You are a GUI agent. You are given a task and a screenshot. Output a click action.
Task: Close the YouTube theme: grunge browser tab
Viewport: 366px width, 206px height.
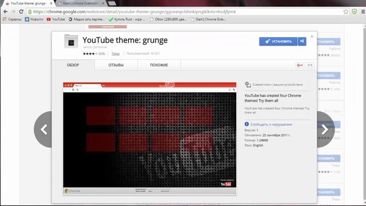click(51, 3)
